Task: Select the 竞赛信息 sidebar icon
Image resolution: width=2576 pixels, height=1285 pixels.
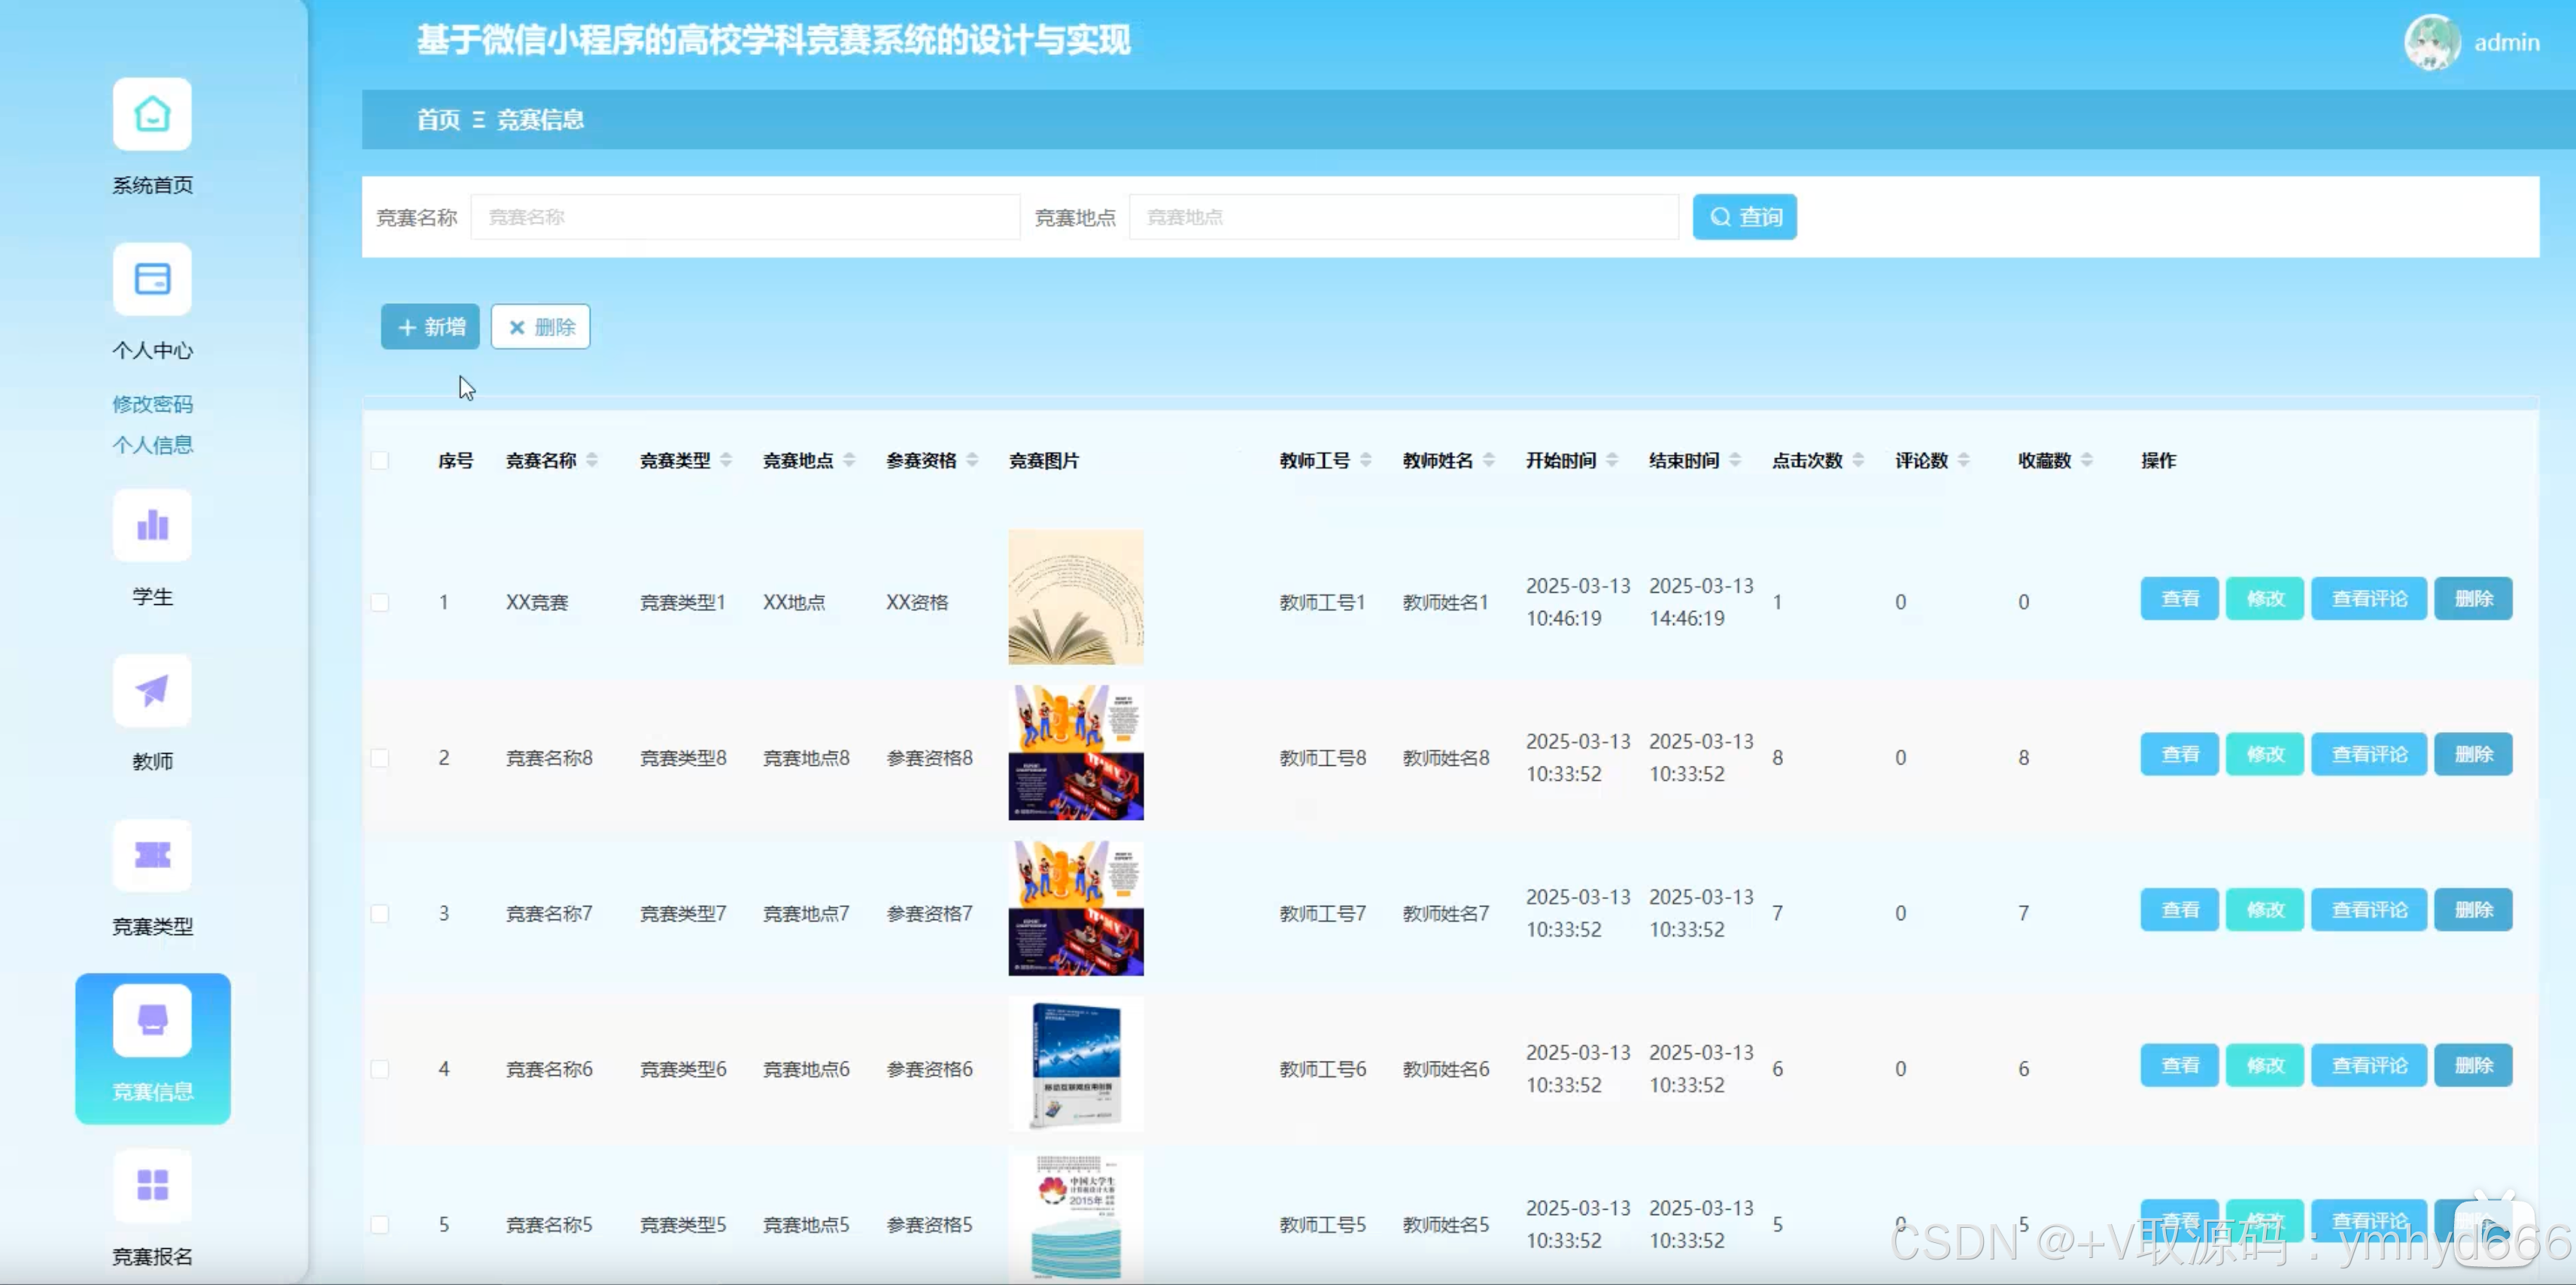Action: (x=152, y=1021)
